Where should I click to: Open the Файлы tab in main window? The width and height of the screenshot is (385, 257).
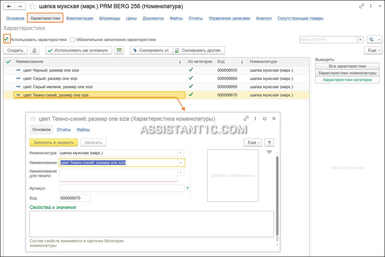point(176,18)
